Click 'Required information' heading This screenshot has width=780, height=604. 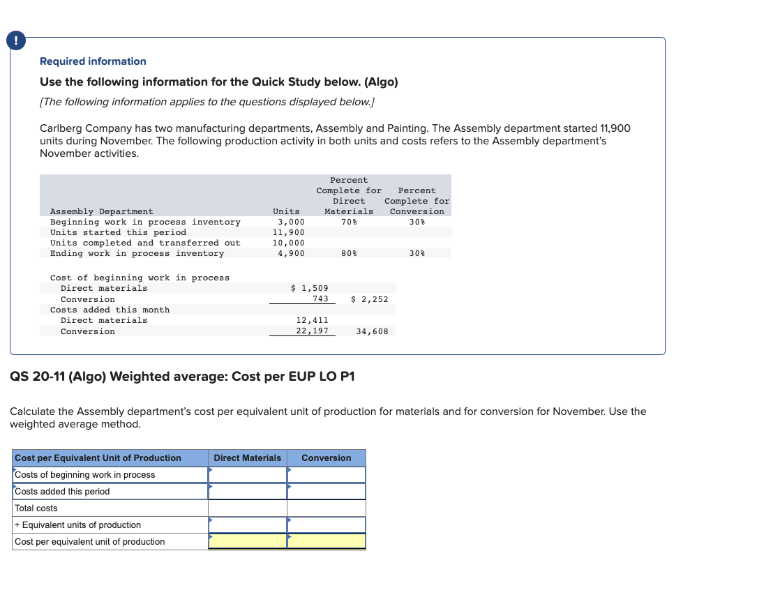pyautogui.click(x=93, y=61)
